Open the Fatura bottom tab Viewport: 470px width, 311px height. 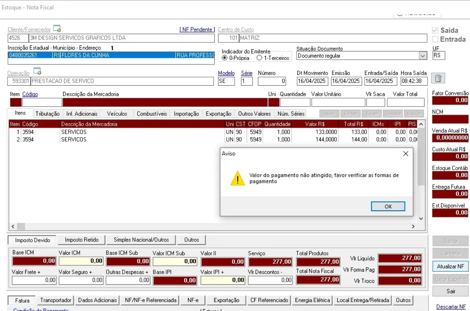click(22, 300)
